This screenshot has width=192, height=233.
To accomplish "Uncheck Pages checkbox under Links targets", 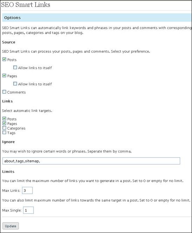I will point(4,123).
